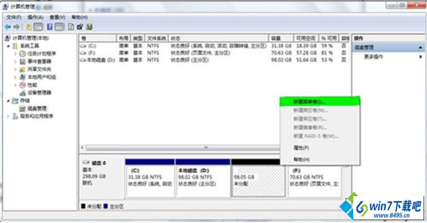Select the 事件查看器 icon in tree
The height and width of the screenshot is (223, 427).
23,62
